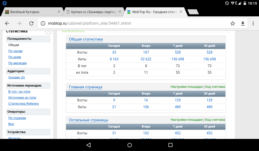Open По месяцам statistics link
259x151 pixels.
coord(17,63)
